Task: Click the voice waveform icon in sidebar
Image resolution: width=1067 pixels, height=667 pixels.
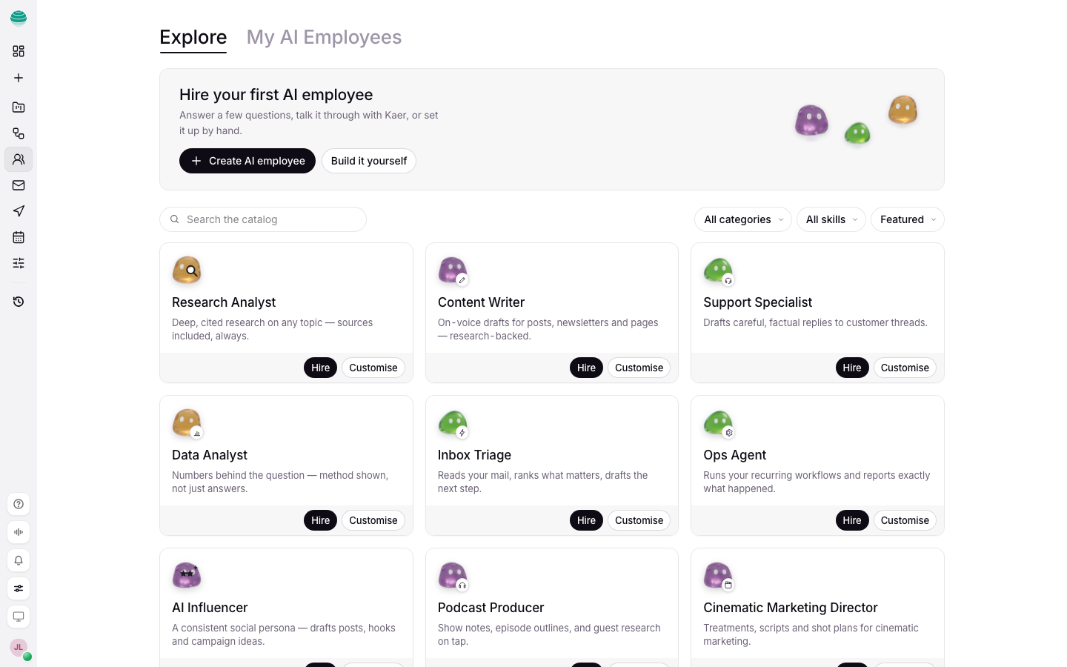Action: click(19, 532)
